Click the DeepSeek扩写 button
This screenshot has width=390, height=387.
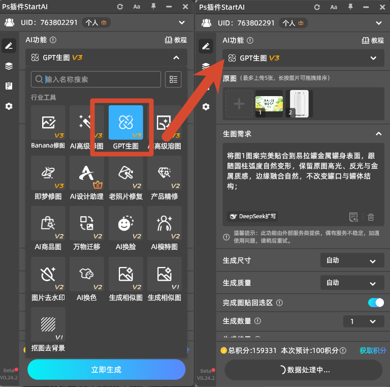coord(252,216)
